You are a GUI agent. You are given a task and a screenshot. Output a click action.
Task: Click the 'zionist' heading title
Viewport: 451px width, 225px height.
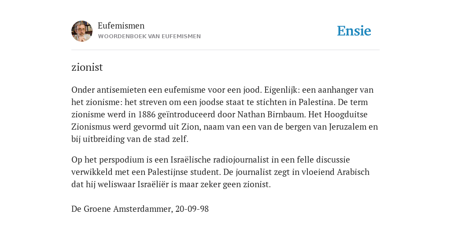(x=87, y=67)
